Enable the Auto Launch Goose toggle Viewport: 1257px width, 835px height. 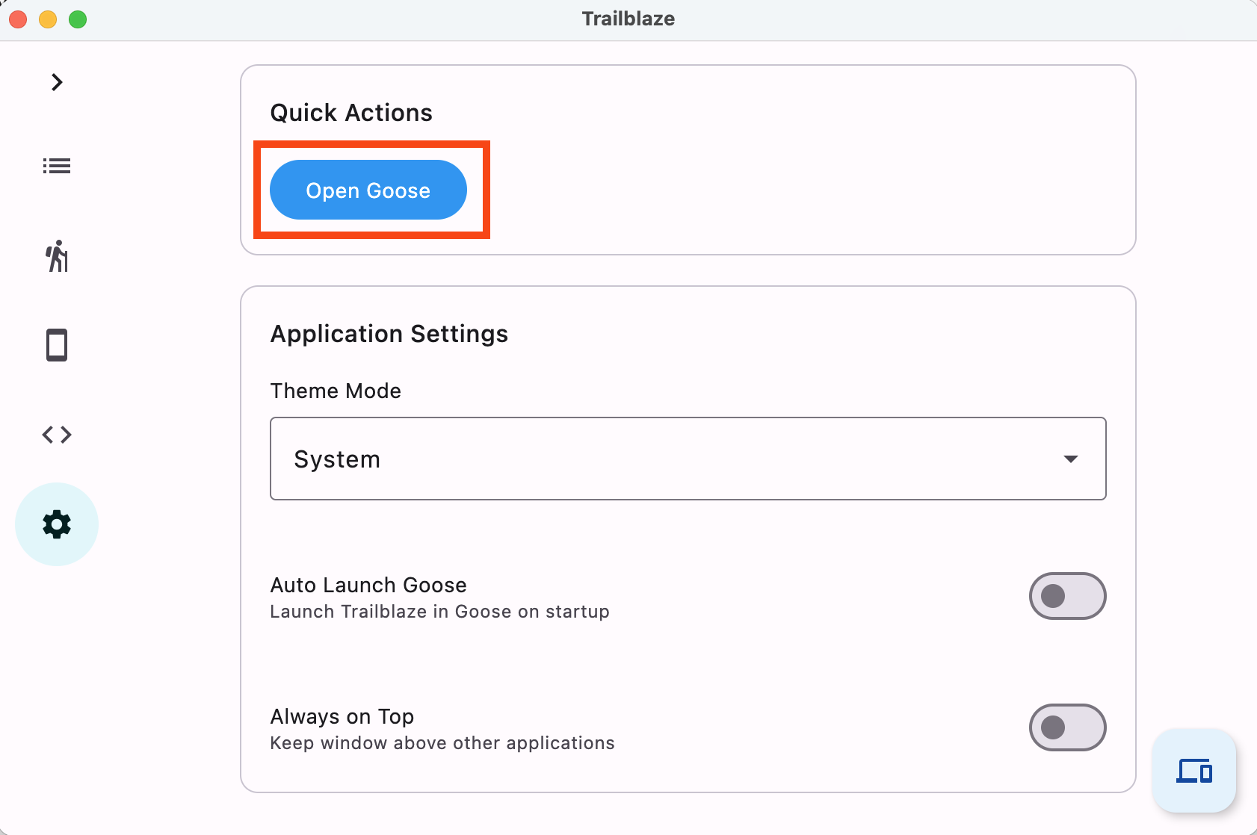(x=1067, y=596)
